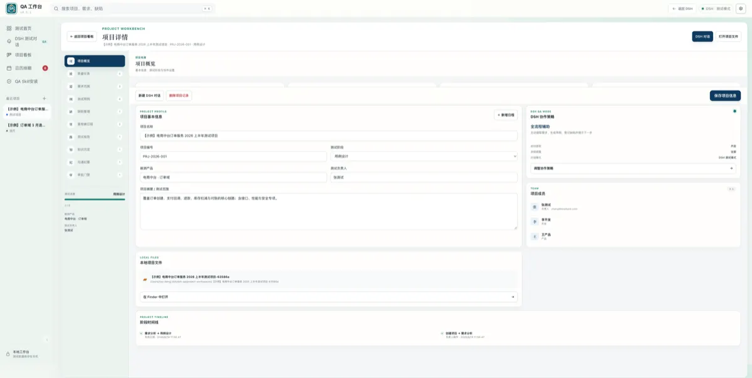The image size is (752, 378).
Task: Click the 保存项目信息 button
Action: [725, 96]
